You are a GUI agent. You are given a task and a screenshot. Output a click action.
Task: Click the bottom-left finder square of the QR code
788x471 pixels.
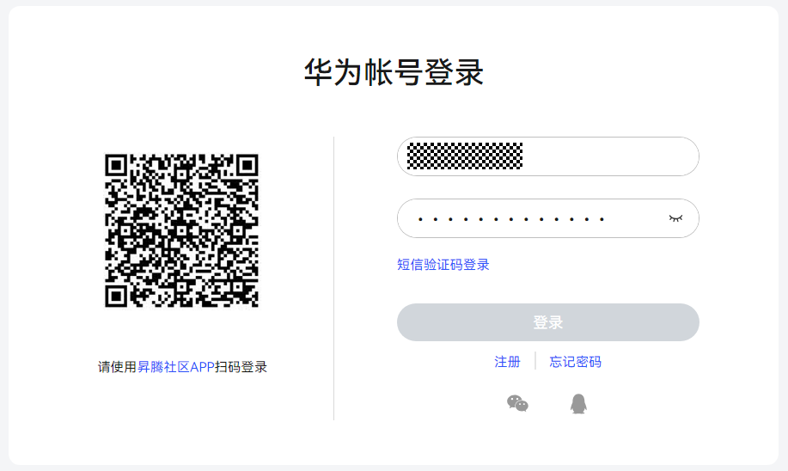[116, 296]
